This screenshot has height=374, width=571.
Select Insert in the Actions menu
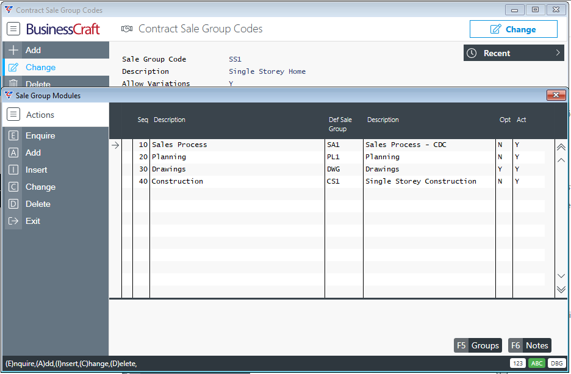click(56, 170)
